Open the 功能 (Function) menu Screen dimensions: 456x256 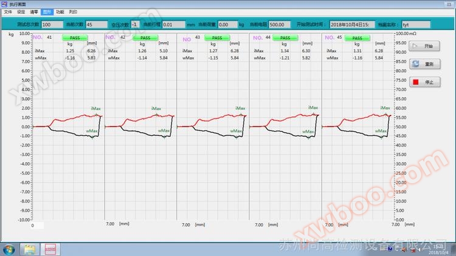(x=60, y=12)
